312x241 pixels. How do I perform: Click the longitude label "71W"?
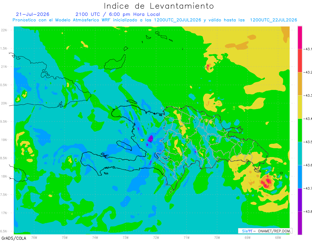186,237
